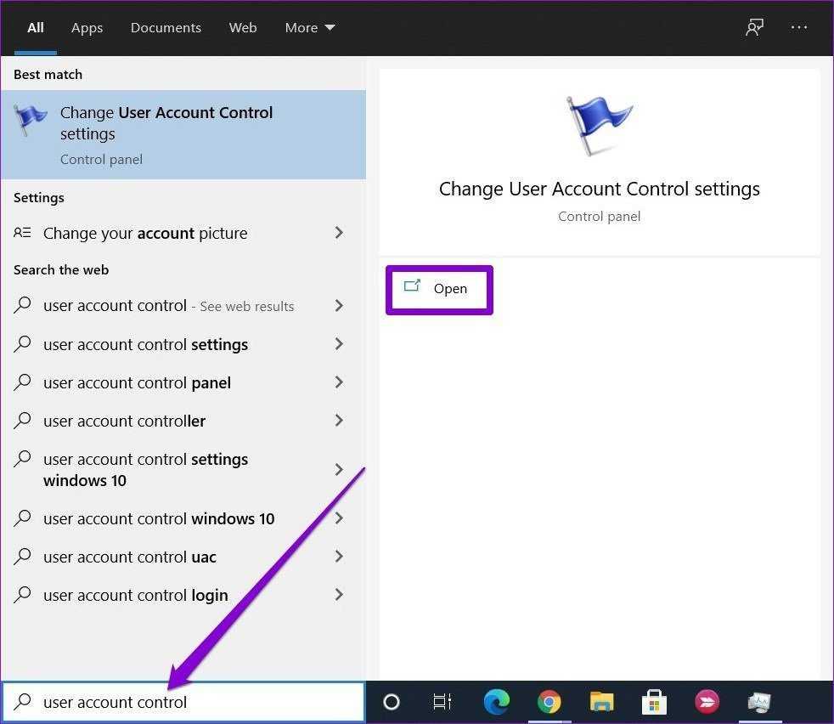This screenshot has height=724, width=834.
Task: Expand arrow next to 'user account controller'
Action: pyautogui.click(x=339, y=421)
